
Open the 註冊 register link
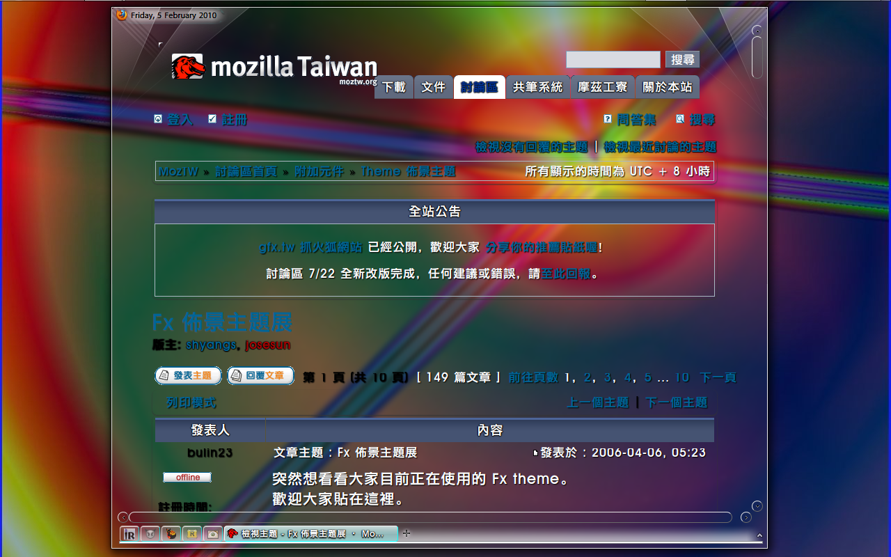tap(235, 120)
